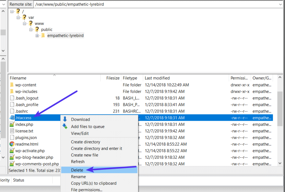The width and height of the screenshot is (285, 192).
Task: Select View/Edit in the context menu
Action: [80, 133]
